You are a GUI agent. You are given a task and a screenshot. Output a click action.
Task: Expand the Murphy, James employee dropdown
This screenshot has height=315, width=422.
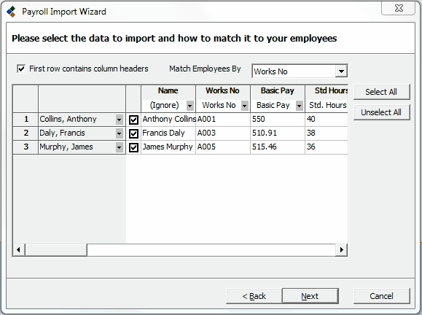tap(120, 147)
